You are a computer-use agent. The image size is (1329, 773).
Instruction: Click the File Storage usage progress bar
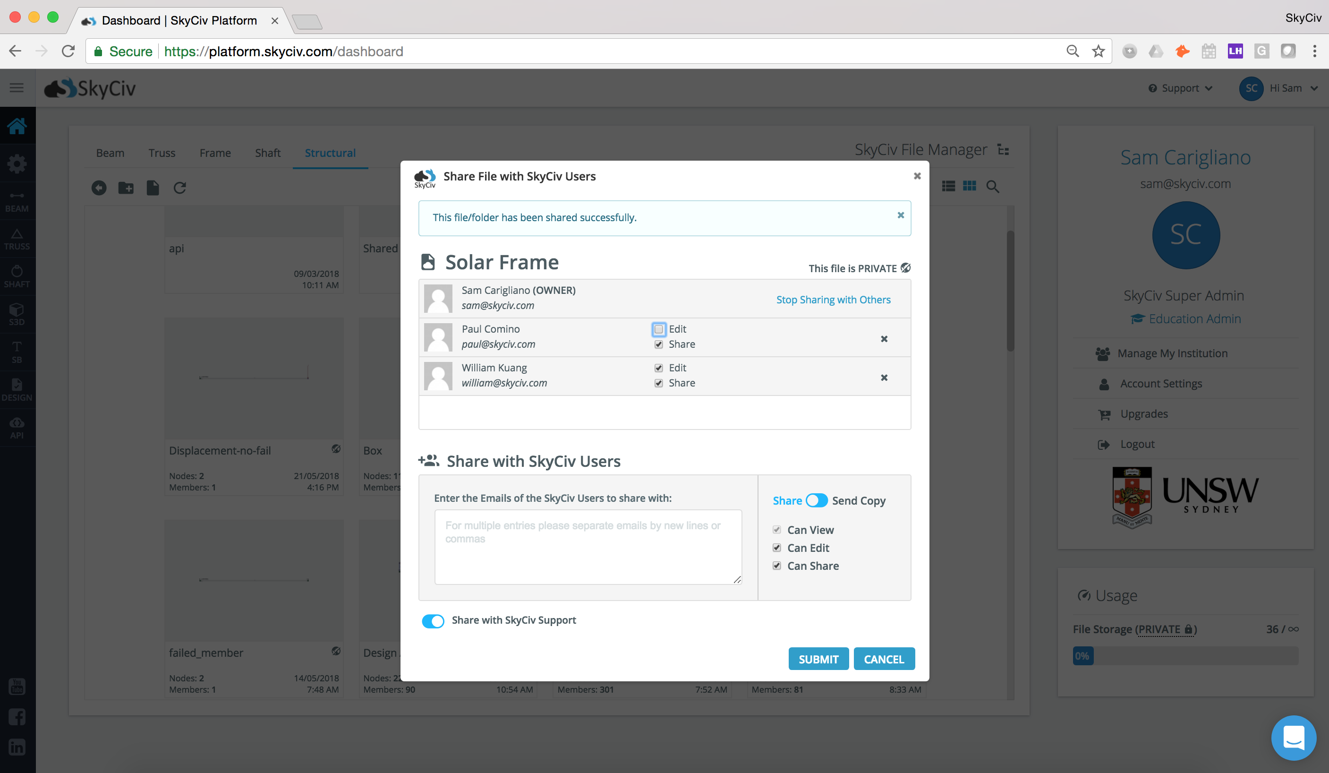(x=1185, y=656)
